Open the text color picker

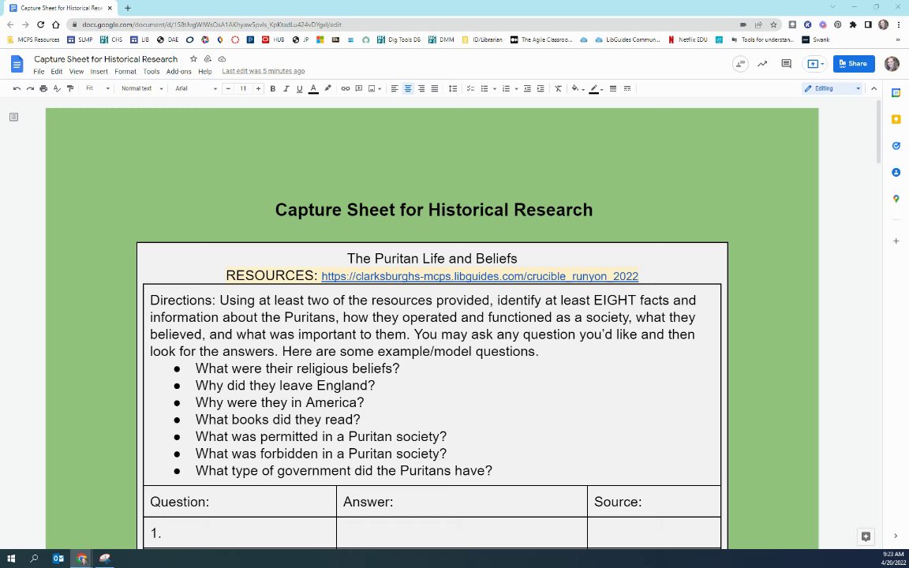(313, 88)
